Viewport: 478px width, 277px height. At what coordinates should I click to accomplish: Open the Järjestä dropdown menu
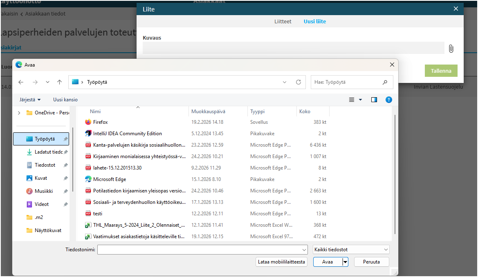(30, 100)
